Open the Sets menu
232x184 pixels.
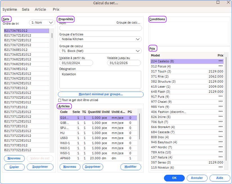[x=26, y=9]
